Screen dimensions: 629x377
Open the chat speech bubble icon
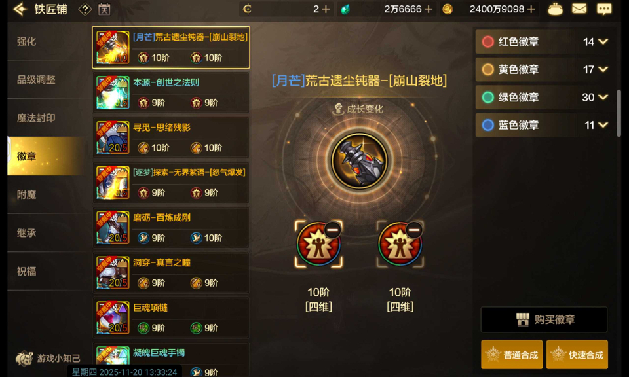tap(603, 9)
